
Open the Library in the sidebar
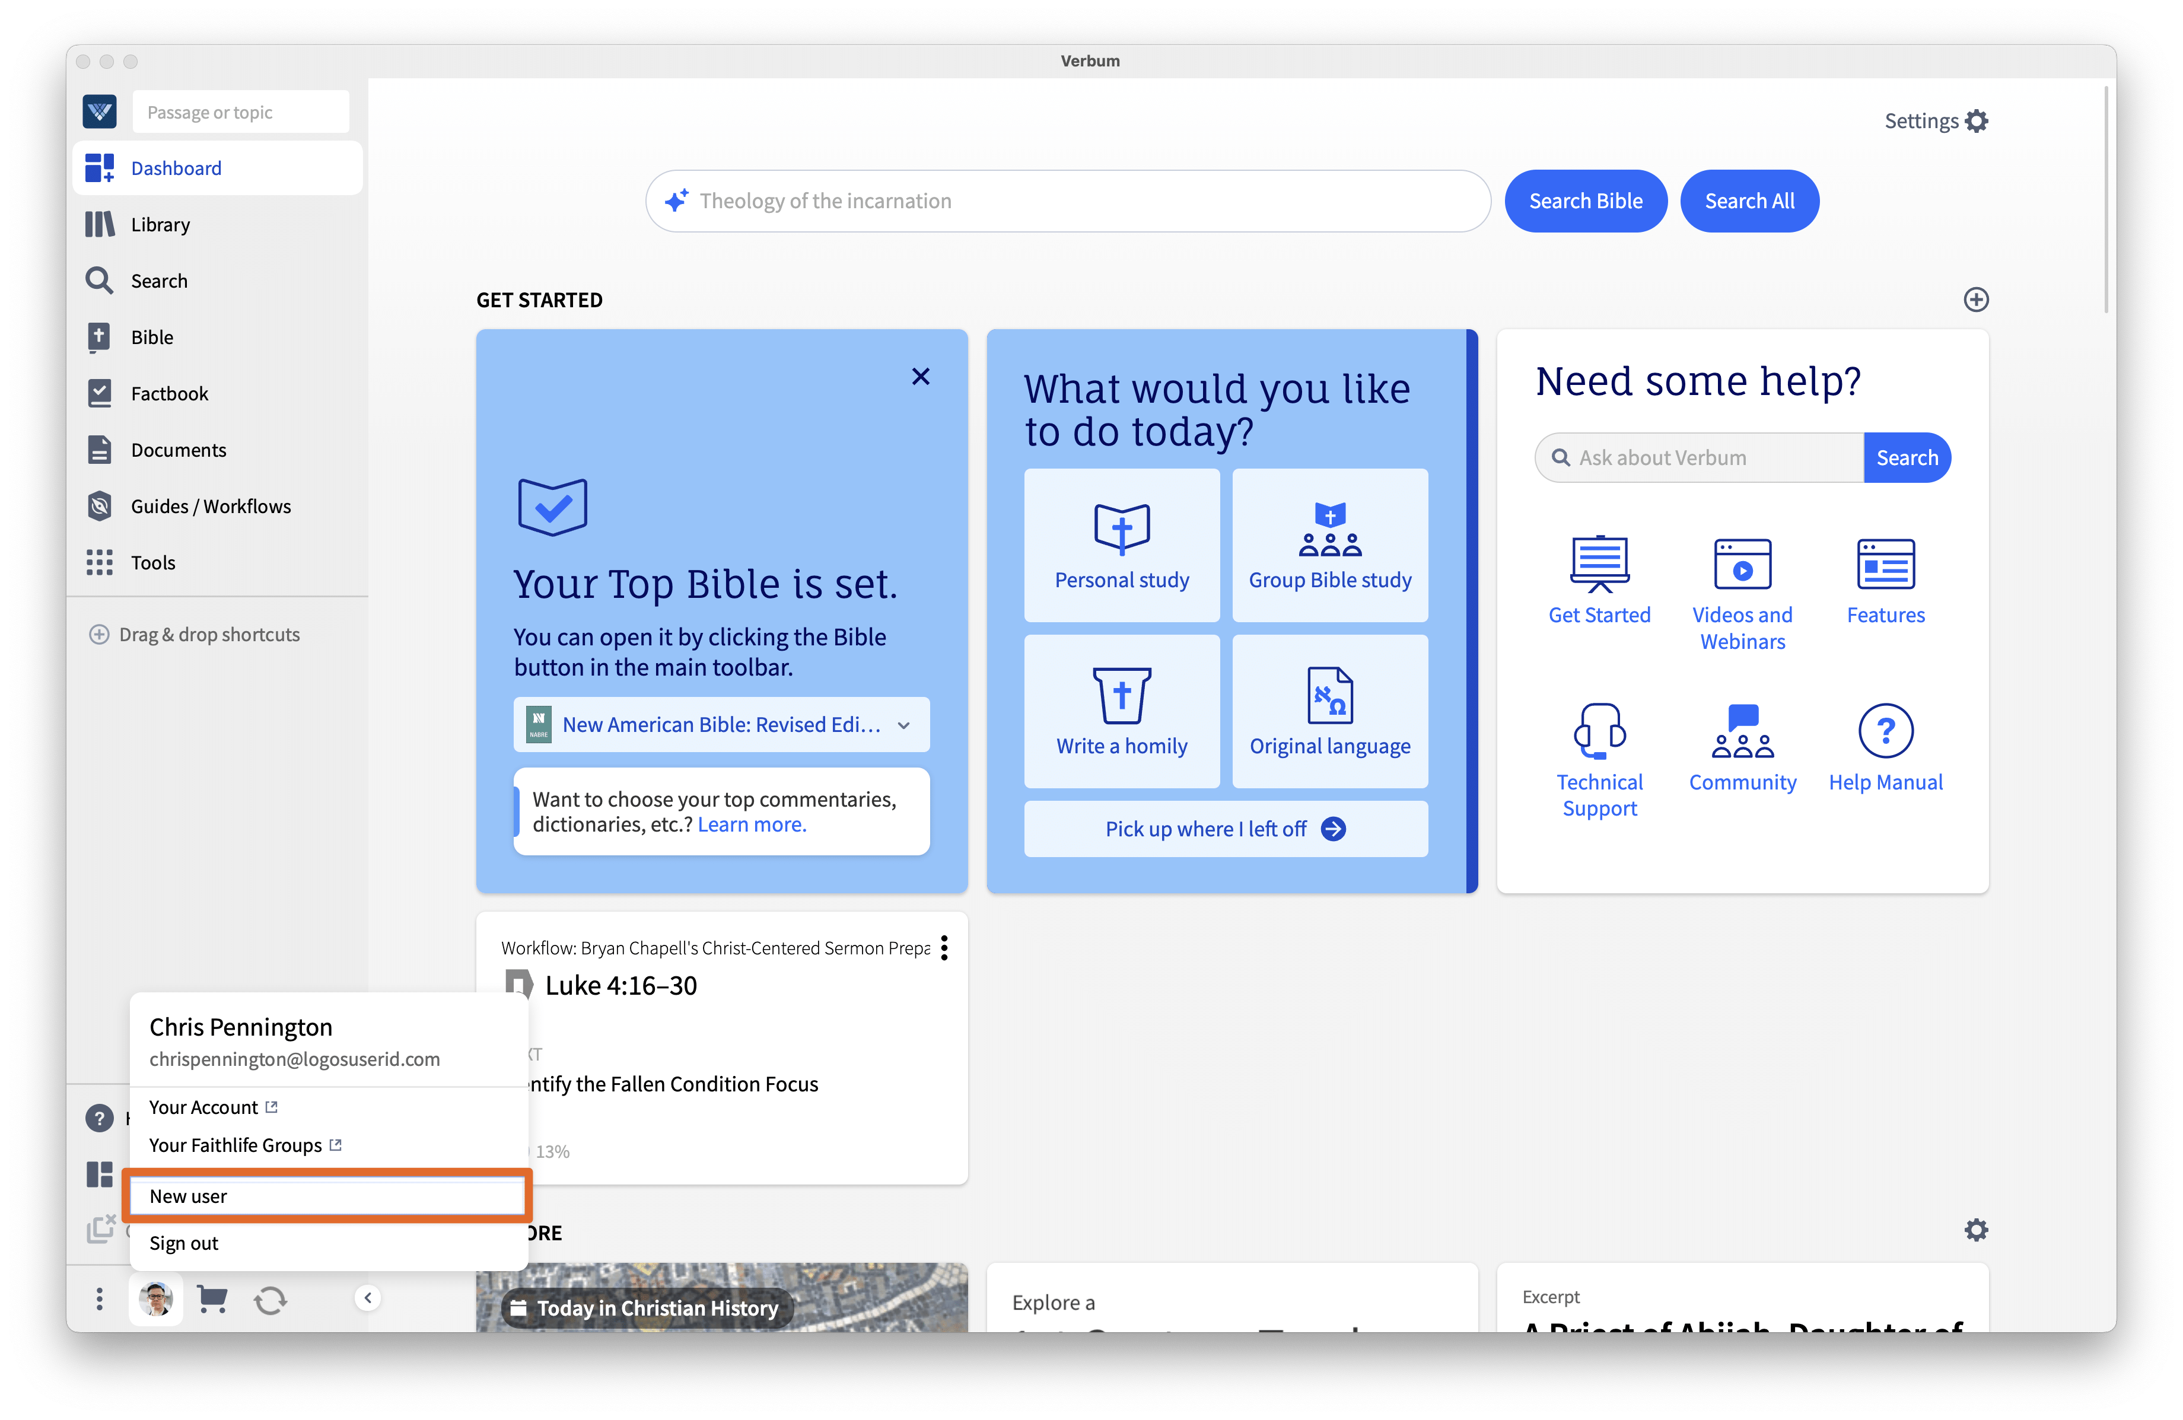coord(217,225)
